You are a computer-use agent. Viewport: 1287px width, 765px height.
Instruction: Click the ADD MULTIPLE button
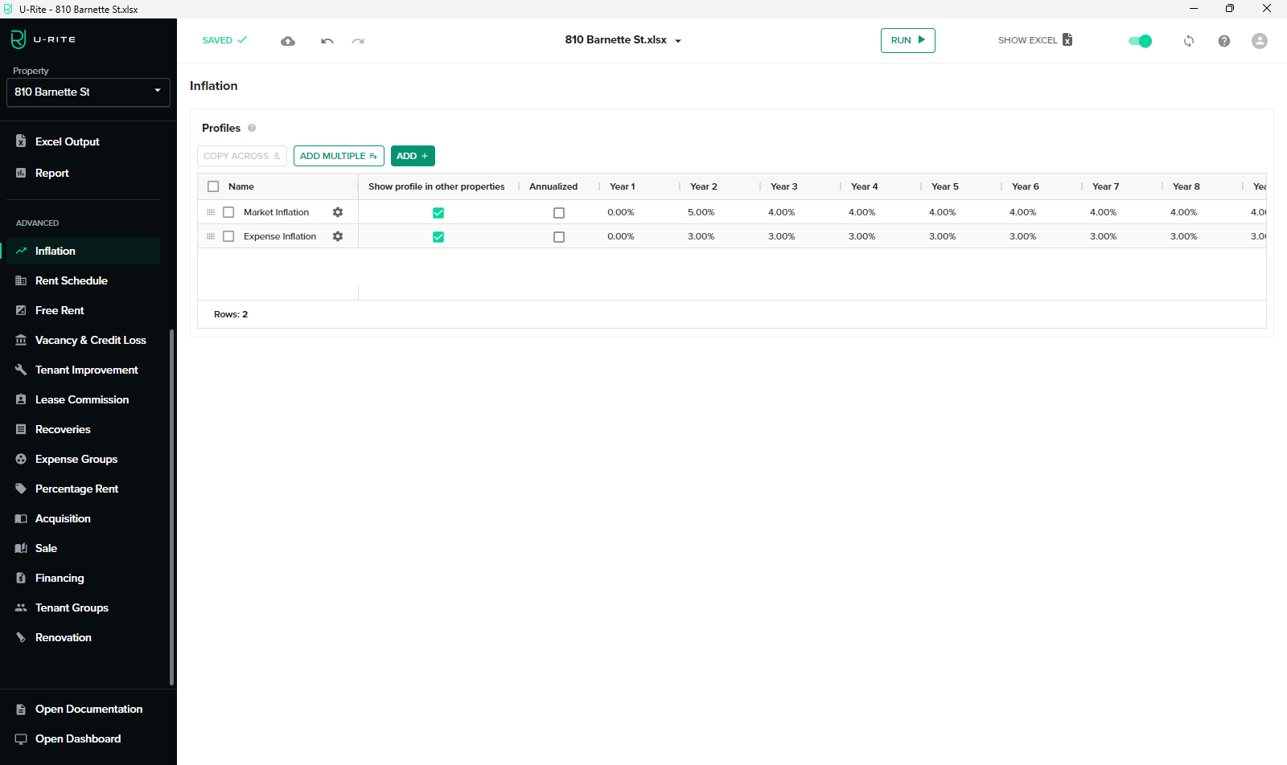coord(339,156)
